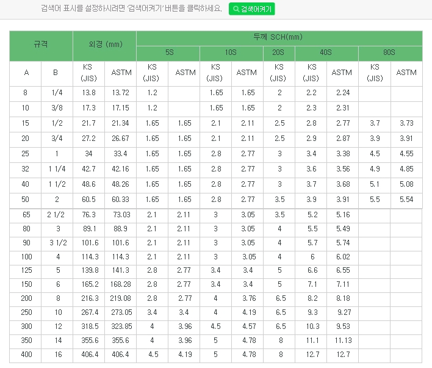Click the 10S thickness column header
The image size is (432, 368).
click(231, 53)
